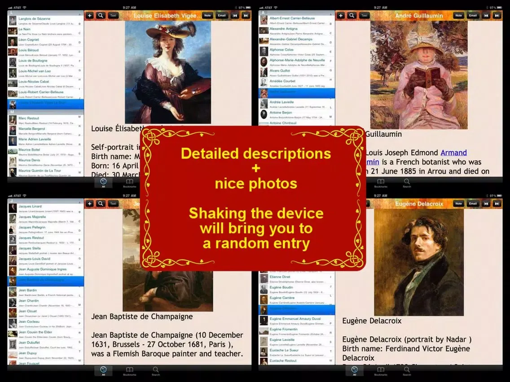Open the Search tab in the André Guillaumin screen
The height and width of the screenshot is (382, 510).
[x=407, y=183]
